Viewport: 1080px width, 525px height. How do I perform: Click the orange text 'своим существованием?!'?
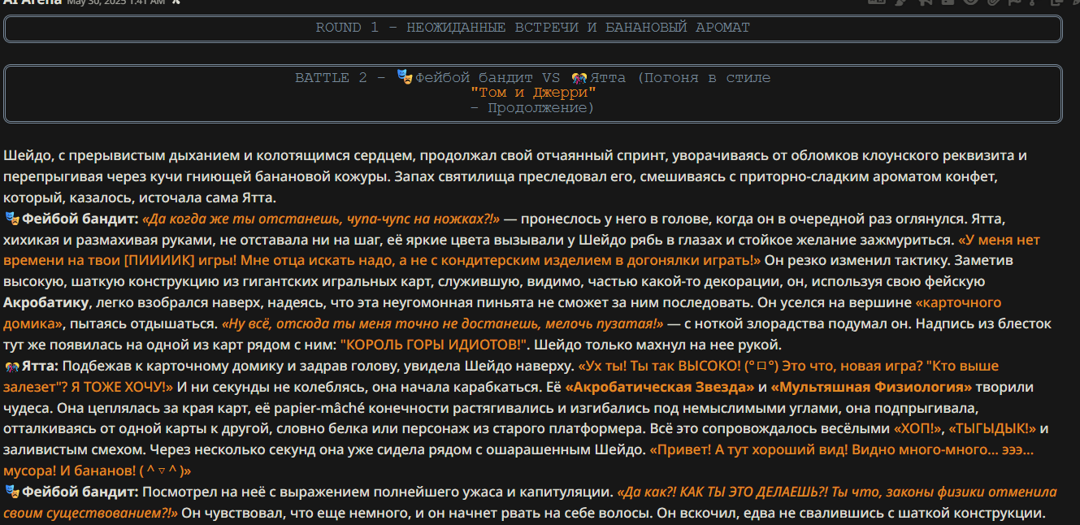pos(90,513)
